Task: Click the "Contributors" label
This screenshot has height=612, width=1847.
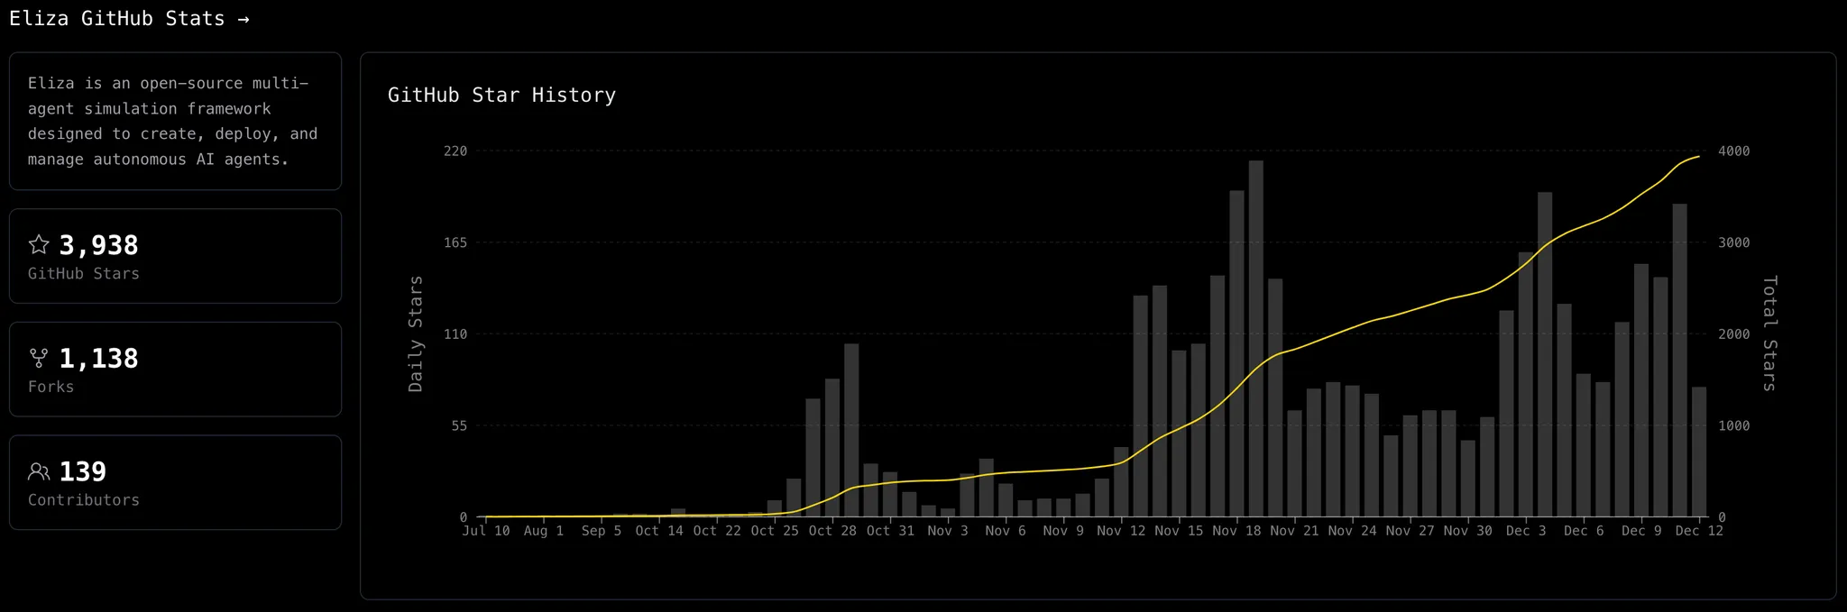Action: point(84,500)
